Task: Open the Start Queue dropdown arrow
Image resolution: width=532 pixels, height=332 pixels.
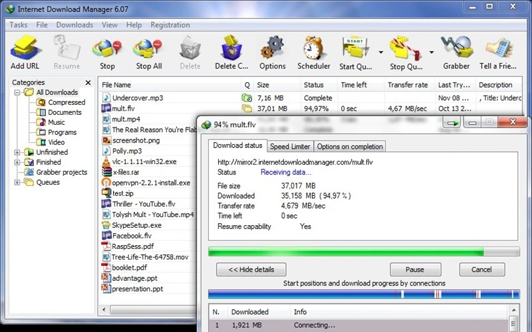Action: 380,52
